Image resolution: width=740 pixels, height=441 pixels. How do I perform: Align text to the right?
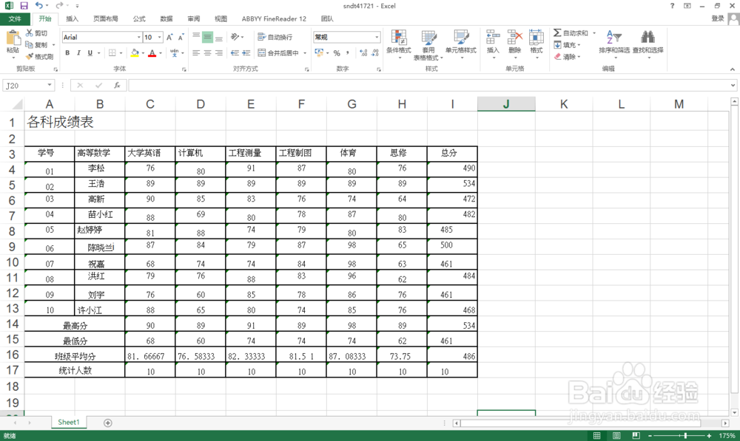pos(219,52)
